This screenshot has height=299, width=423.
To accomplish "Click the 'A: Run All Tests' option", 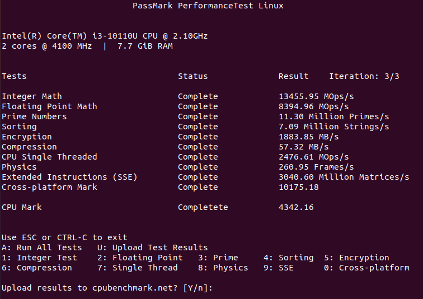I will pyautogui.click(x=42, y=247).
